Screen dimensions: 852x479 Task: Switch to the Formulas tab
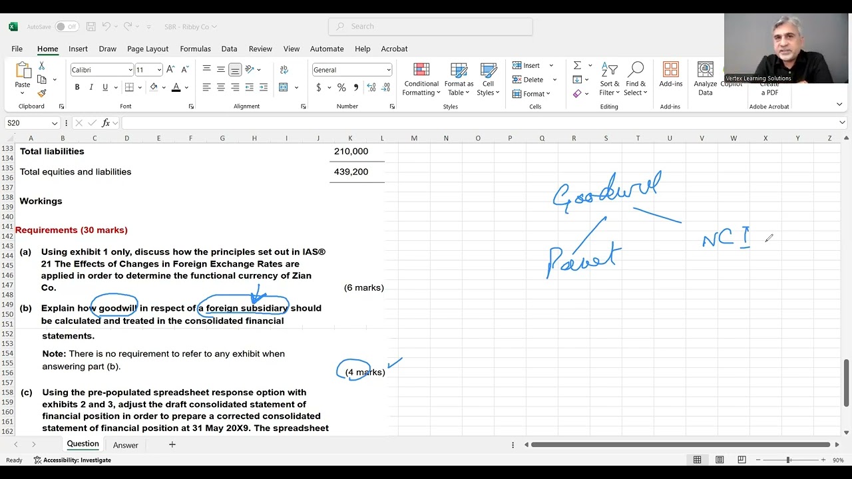(x=195, y=49)
